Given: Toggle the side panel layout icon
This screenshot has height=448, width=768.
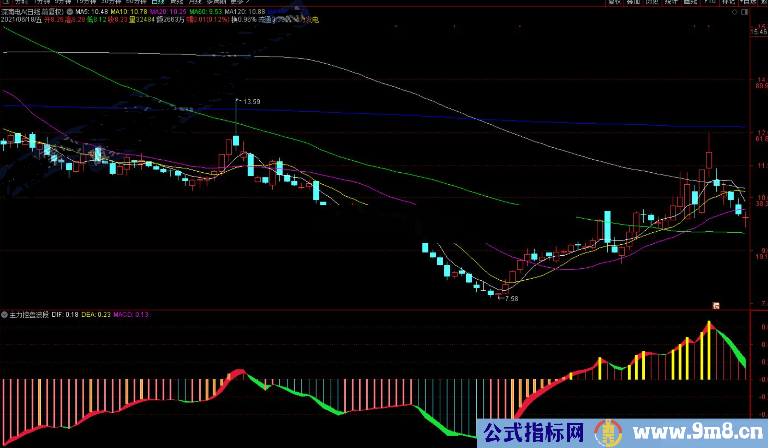Looking at the screenshot, I should pyautogui.click(x=745, y=12).
